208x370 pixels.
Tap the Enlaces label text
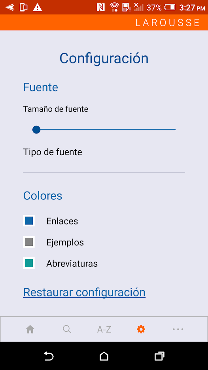pyautogui.click(x=62, y=221)
